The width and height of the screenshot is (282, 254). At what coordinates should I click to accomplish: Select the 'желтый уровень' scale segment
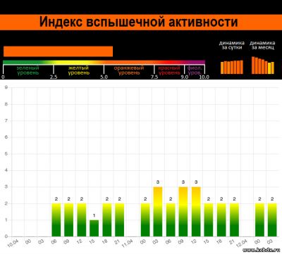pyautogui.click(x=79, y=70)
